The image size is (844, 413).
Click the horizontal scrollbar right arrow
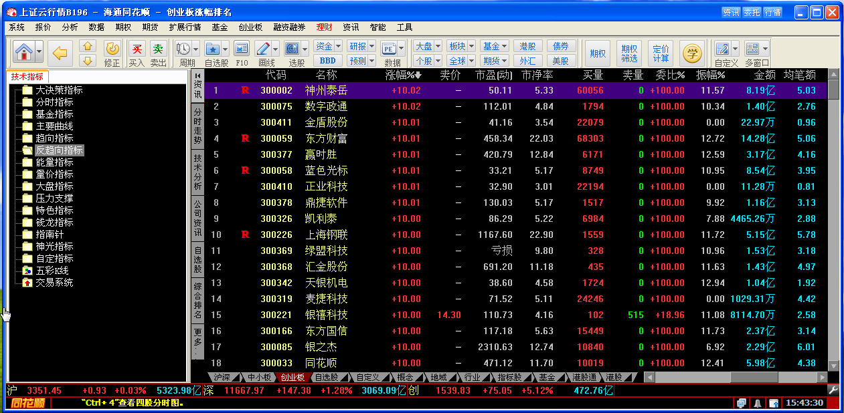[822, 378]
